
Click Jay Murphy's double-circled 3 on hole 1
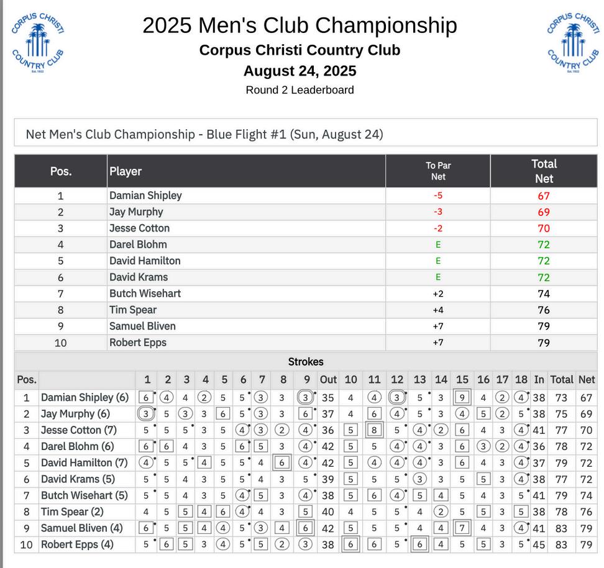click(146, 413)
